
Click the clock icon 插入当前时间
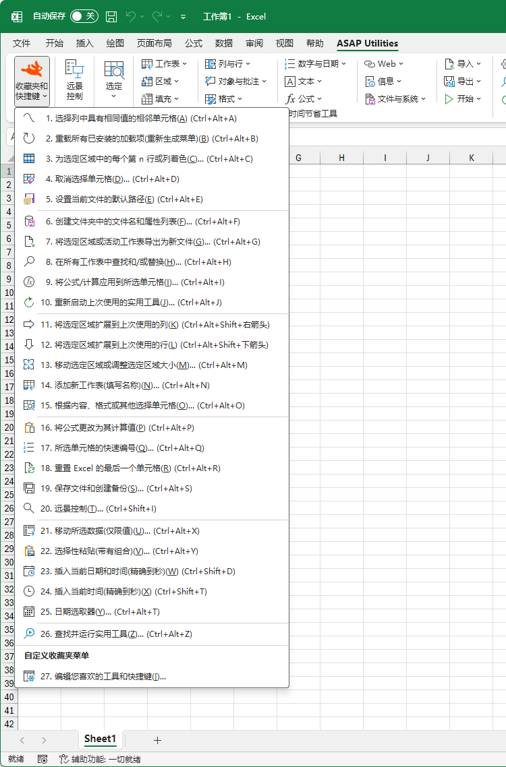tap(30, 591)
